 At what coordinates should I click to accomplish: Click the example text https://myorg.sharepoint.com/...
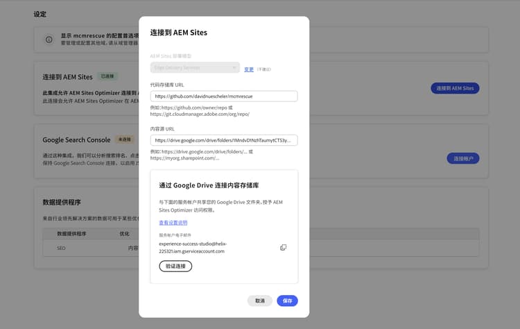point(184,158)
